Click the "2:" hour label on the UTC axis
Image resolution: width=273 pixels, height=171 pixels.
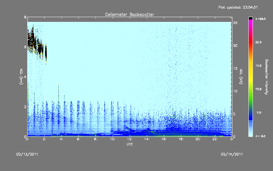[45, 139]
